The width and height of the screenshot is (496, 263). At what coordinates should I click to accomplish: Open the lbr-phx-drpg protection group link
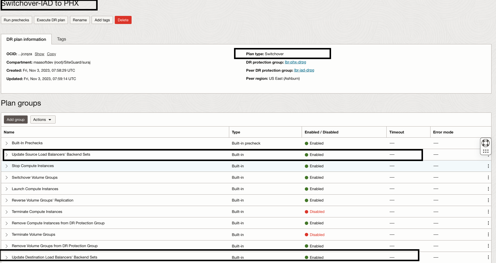click(295, 62)
